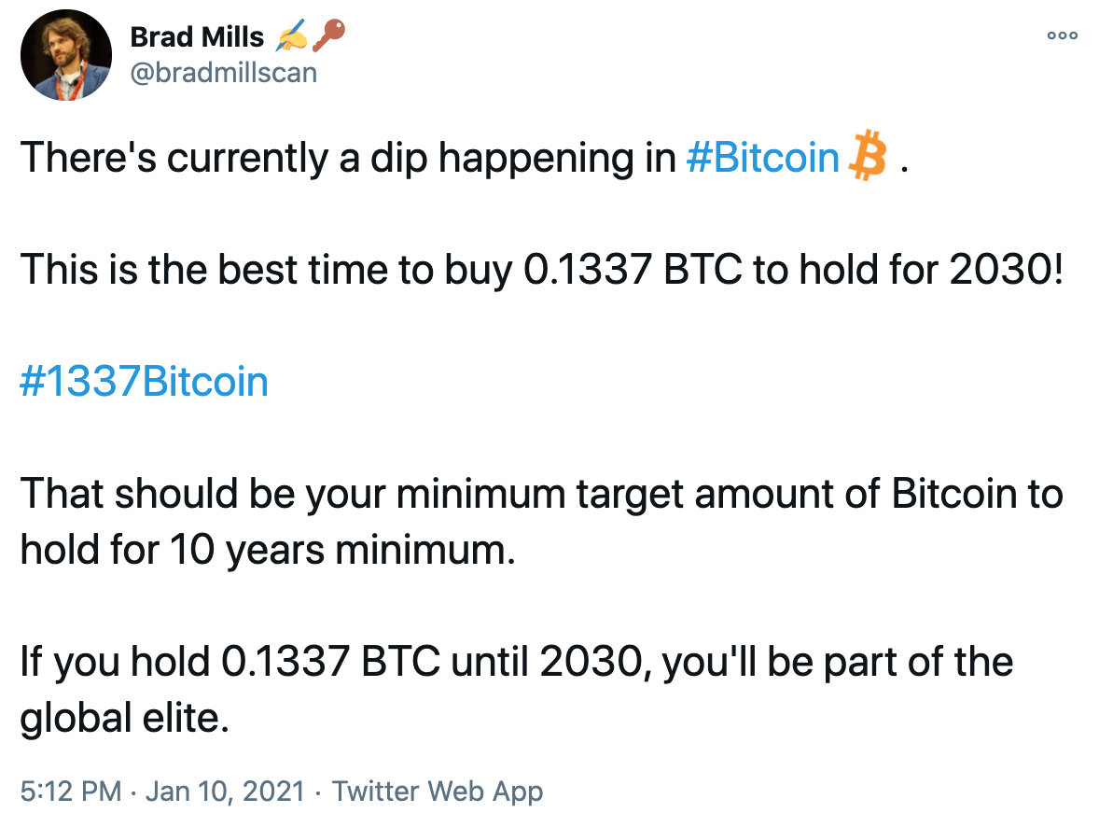Click the 5:12 PM timestamp
This screenshot has height=827, width=1099.
point(71,792)
